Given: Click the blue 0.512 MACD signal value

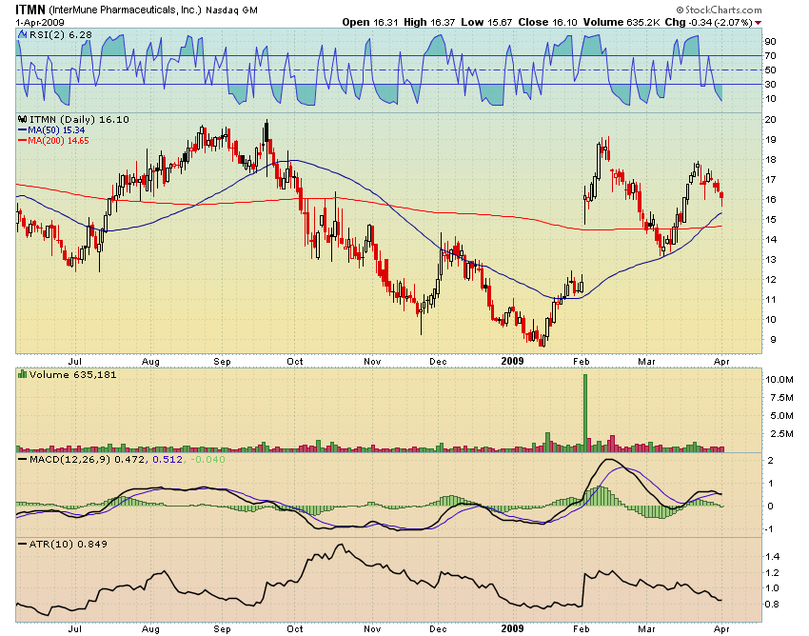Looking at the screenshot, I should coord(168,459).
